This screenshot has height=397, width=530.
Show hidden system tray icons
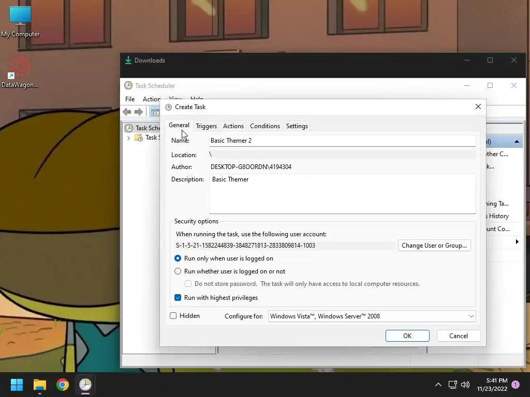438,385
